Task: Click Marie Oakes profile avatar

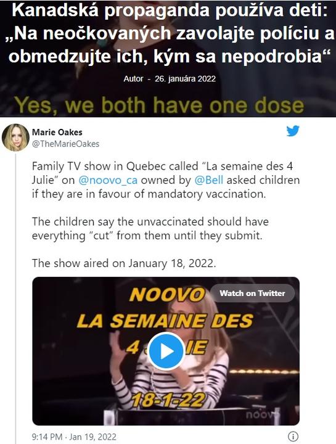Action: [15, 138]
